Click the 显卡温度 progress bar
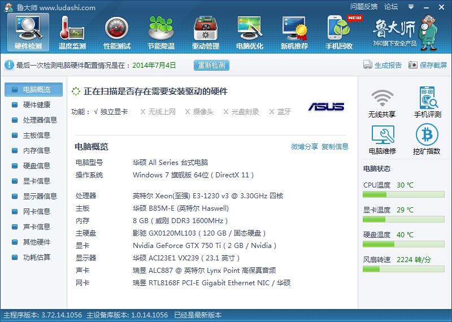Viewport: 452px width, 322px height. point(403,219)
